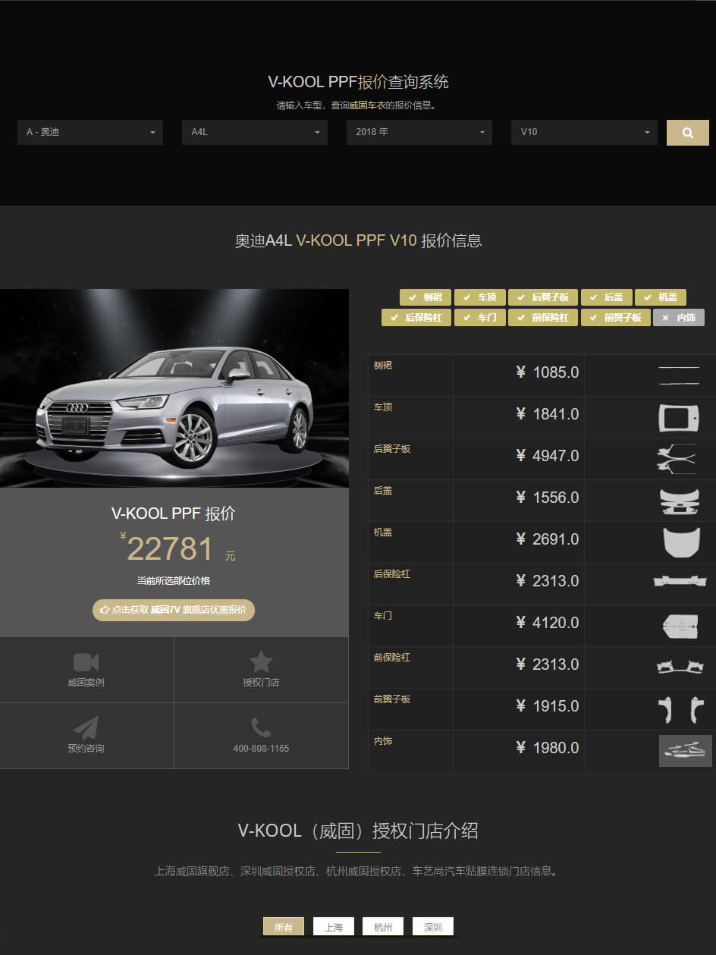Switch to the 上海 store tab
716x955 pixels.
pyautogui.click(x=333, y=927)
